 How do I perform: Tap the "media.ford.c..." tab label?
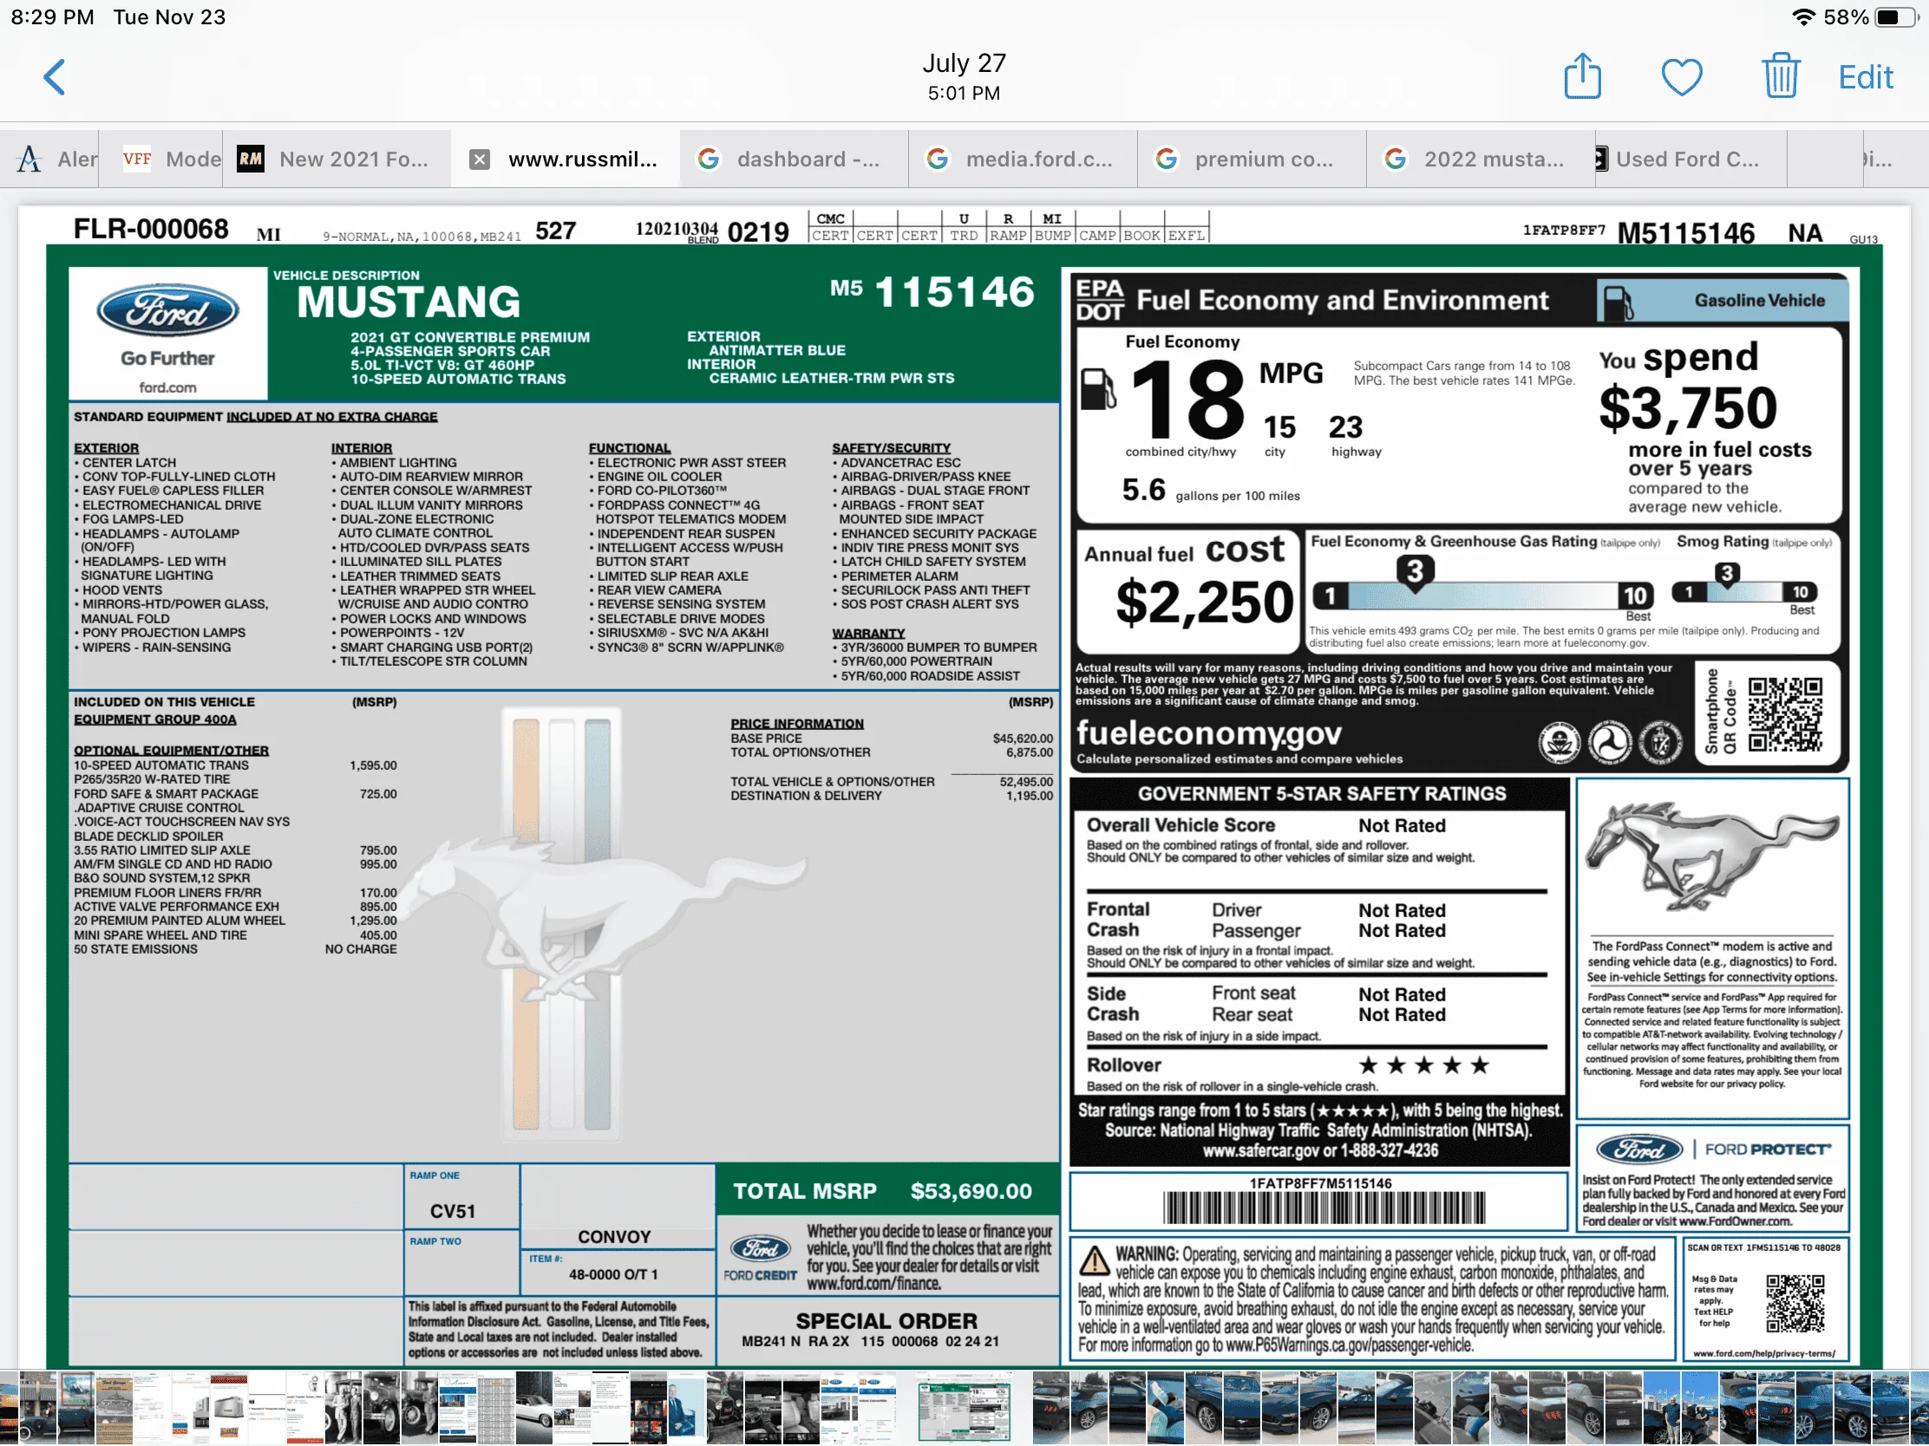(1038, 159)
